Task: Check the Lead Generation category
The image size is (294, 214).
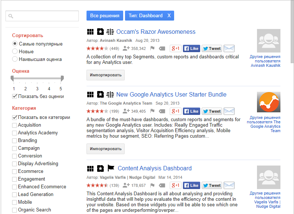Action: [x=14, y=195]
